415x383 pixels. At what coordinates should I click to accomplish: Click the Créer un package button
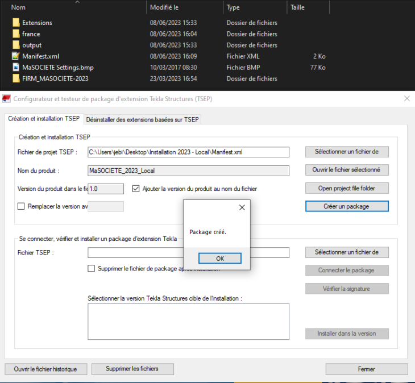(x=347, y=206)
